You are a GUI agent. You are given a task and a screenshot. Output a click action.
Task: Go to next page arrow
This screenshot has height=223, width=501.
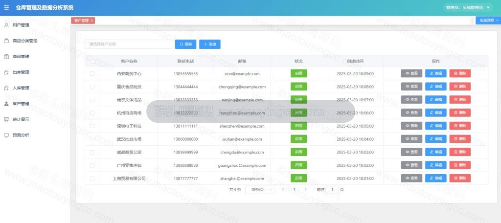305,189
